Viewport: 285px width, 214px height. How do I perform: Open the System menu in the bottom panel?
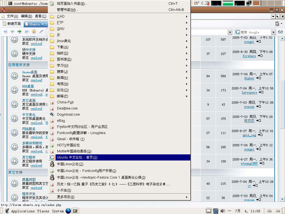click(58, 211)
